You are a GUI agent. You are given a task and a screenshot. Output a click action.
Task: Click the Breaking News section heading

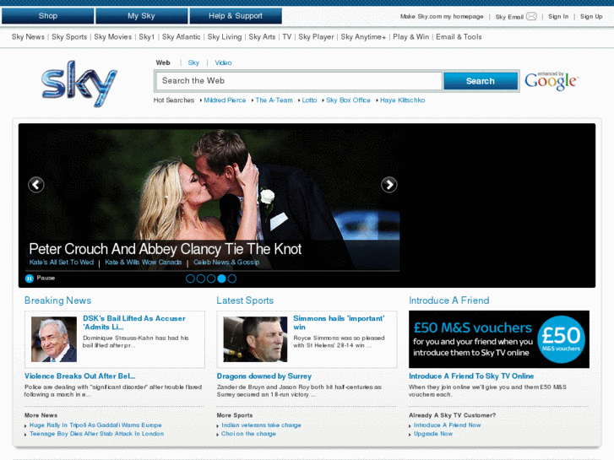(x=57, y=300)
